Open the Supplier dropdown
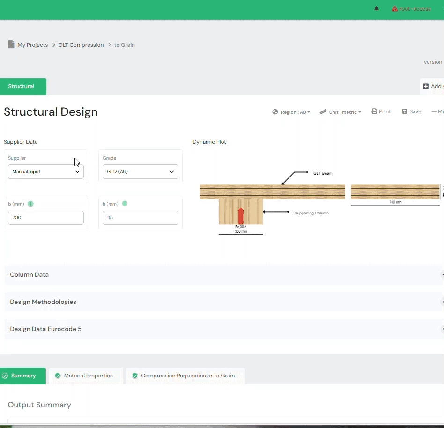 46,172
